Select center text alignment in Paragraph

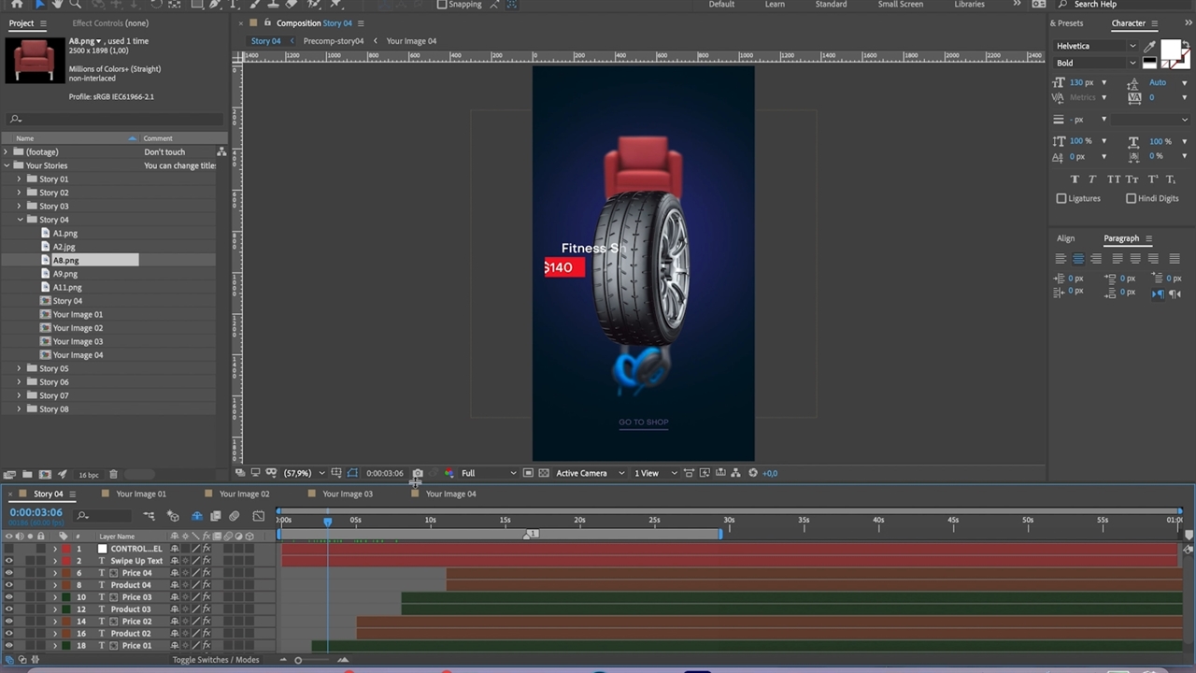click(1077, 259)
